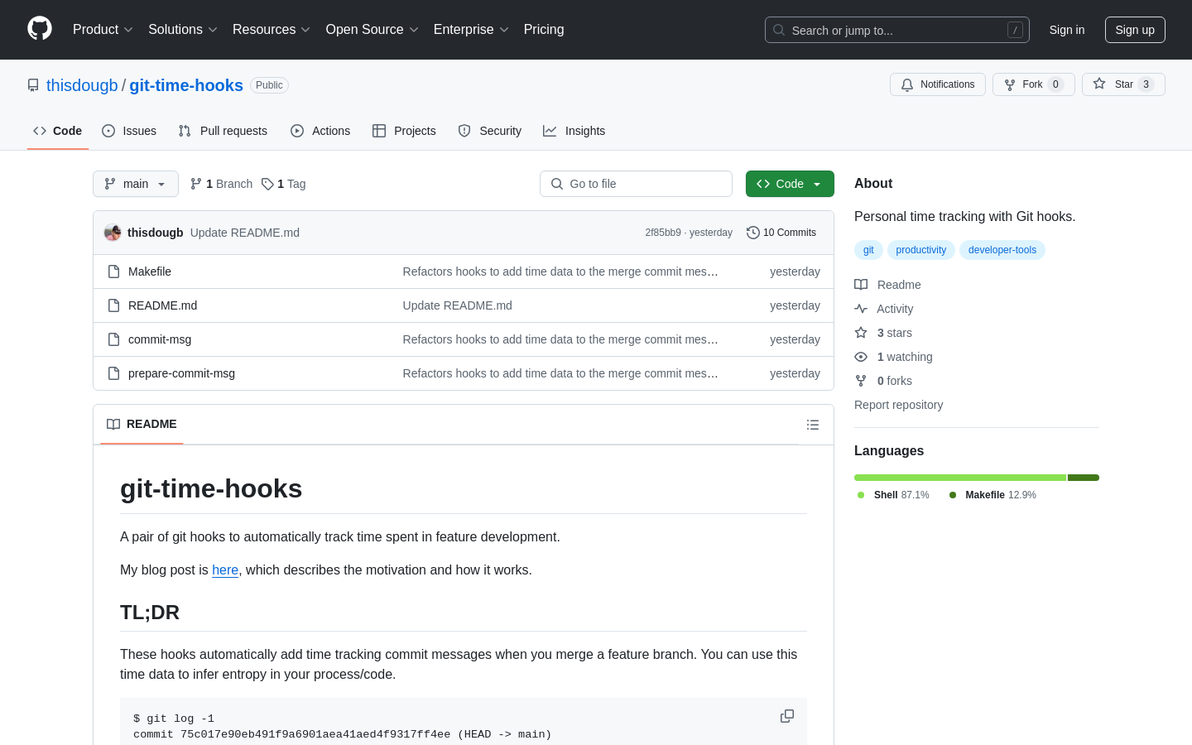The image size is (1192, 745).
Task: Click the git topic tag
Action: click(x=868, y=250)
